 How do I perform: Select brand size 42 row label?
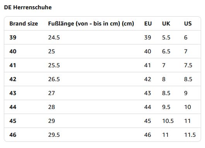tap(13, 79)
